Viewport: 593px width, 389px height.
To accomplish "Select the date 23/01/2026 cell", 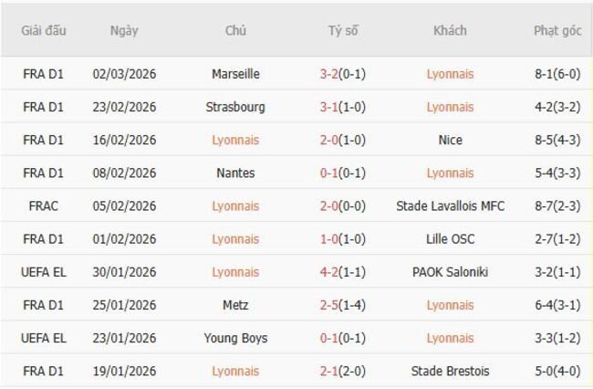I will 124,338.
